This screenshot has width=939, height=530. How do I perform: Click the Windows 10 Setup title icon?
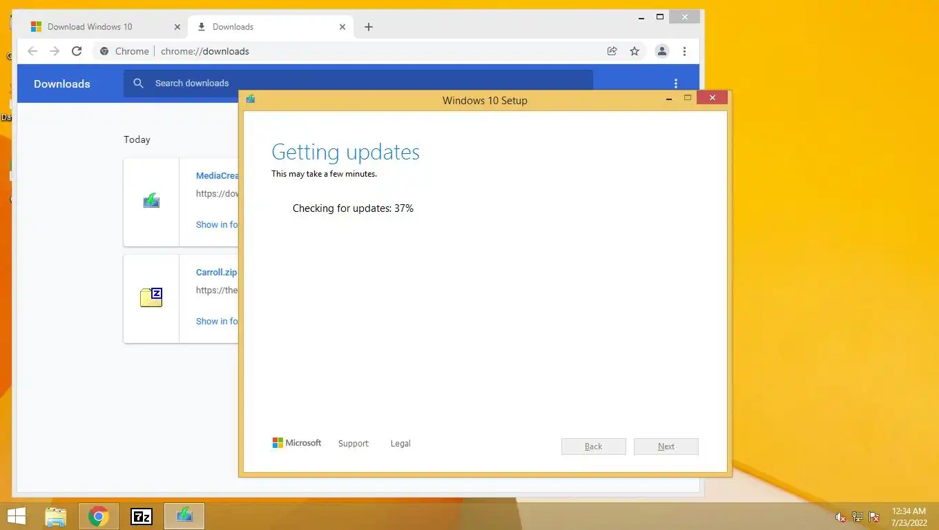(x=251, y=99)
